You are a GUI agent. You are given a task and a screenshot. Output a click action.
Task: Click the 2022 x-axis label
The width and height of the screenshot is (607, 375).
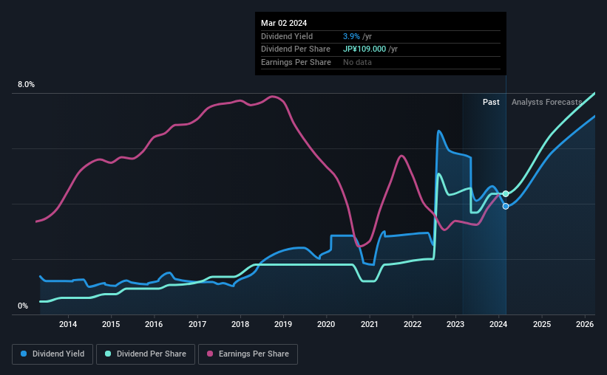[413, 324]
